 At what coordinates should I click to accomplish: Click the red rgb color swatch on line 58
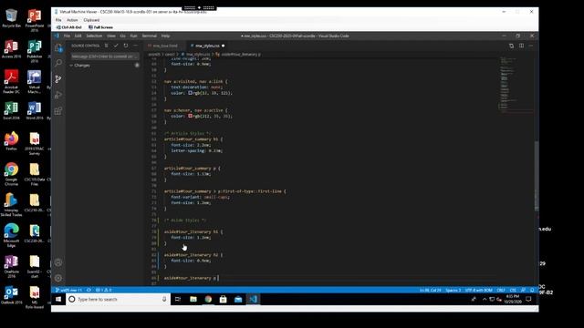click(x=191, y=116)
